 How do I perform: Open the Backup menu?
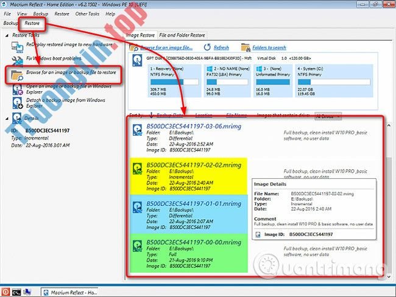pos(40,14)
